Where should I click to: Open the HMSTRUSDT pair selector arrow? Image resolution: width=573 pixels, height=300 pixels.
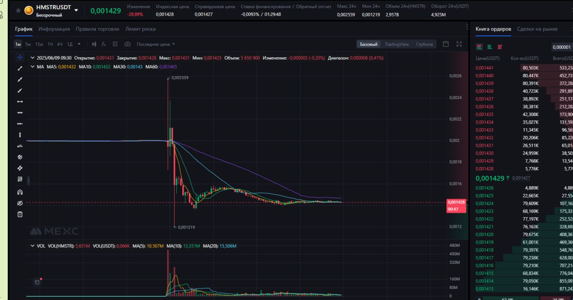point(76,10)
